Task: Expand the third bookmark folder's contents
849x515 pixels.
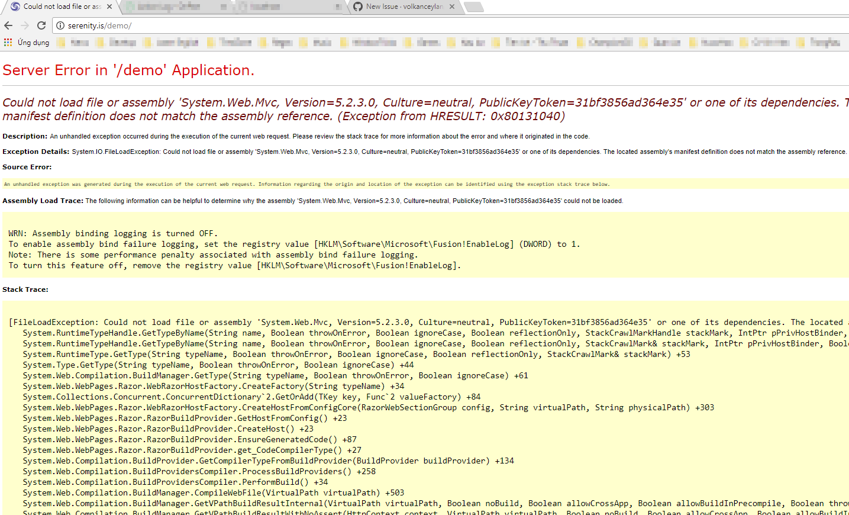Action: (x=172, y=42)
